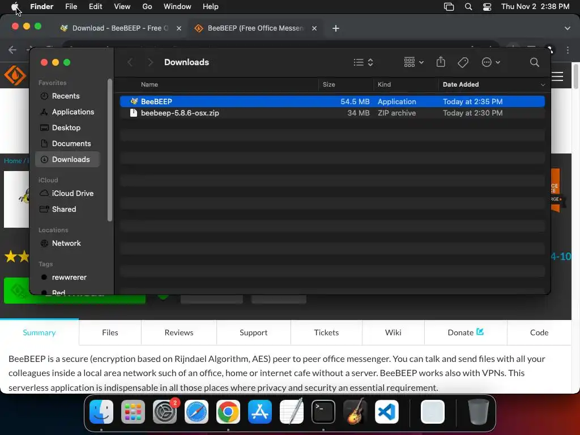Toggle Date Added sort order chevron
580x435 pixels.
click(x=543, y=85)
